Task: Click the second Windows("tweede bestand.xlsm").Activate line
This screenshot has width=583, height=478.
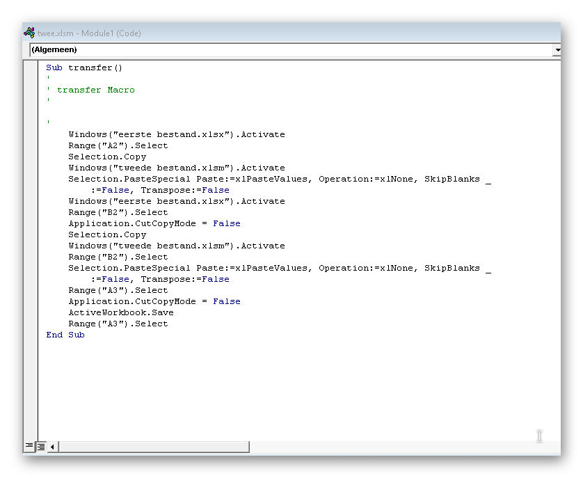Action: click(x=177, y=246)
